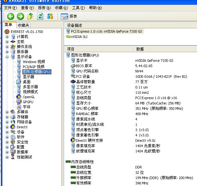Click the DirectX v9.0c value
The image size is (197, 186).
[x=145, y=141]
